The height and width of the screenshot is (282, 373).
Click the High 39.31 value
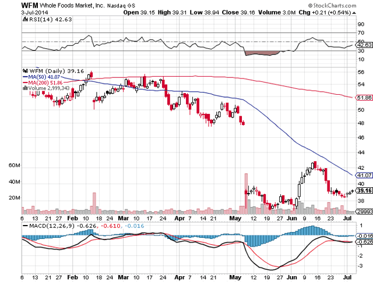[173, 12]
